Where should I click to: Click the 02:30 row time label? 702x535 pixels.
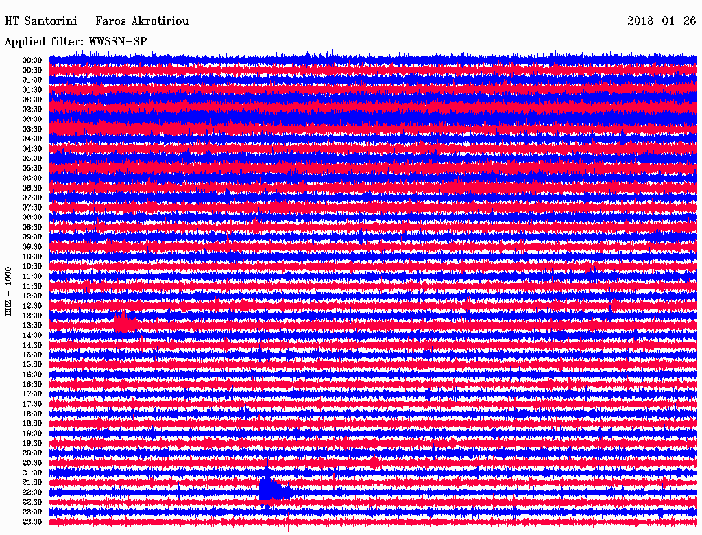tap(32, 109)
